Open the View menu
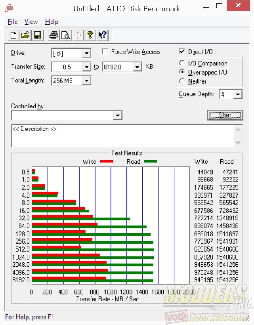Screen dimensions: 254x325 [x=31, y=22]
